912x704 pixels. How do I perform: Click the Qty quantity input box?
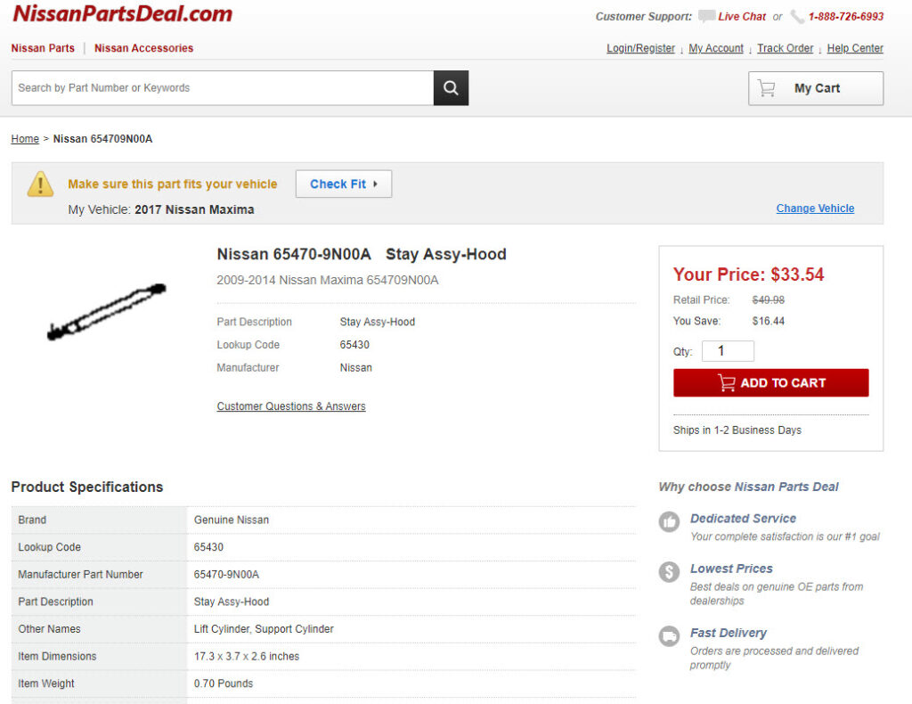pyautogui.click(x=728, y=351)
